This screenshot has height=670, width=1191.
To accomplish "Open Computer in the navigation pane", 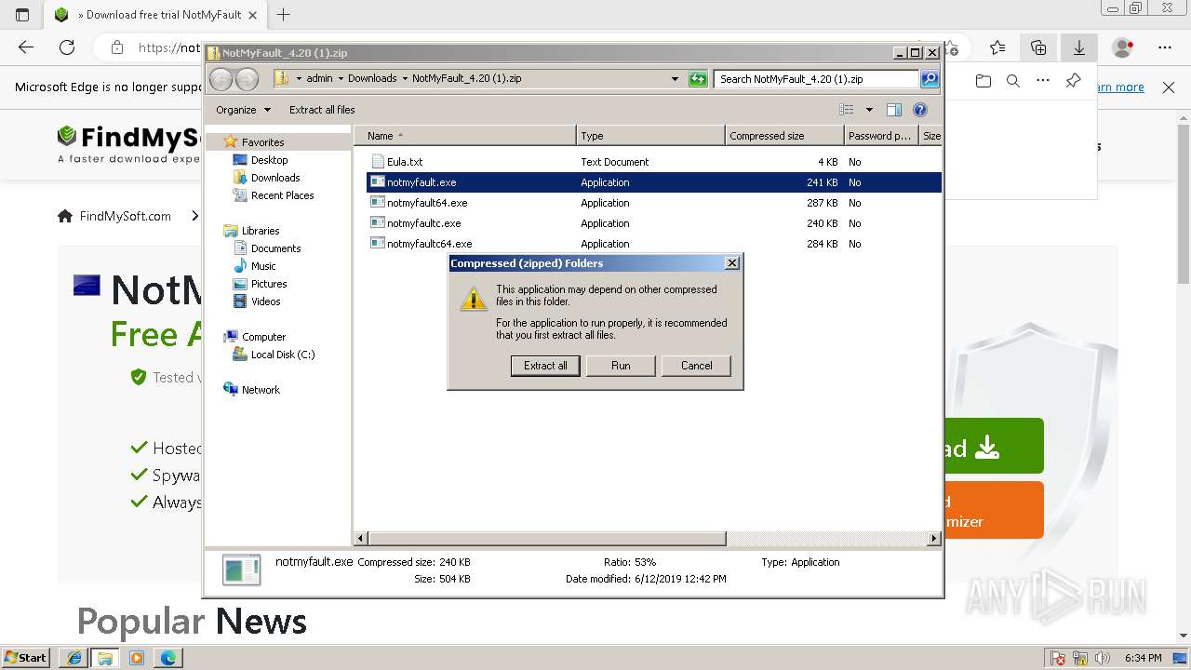I will click(263, 337).
